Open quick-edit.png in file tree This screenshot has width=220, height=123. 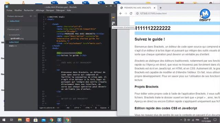pos(17,39)
